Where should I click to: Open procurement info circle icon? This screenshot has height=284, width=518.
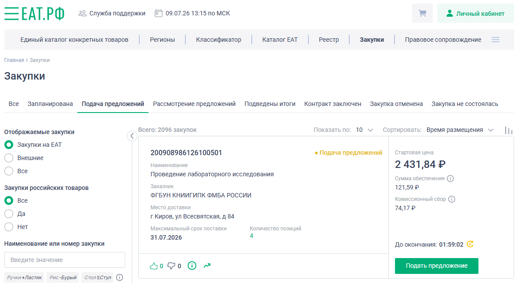(x=192, y=266)
